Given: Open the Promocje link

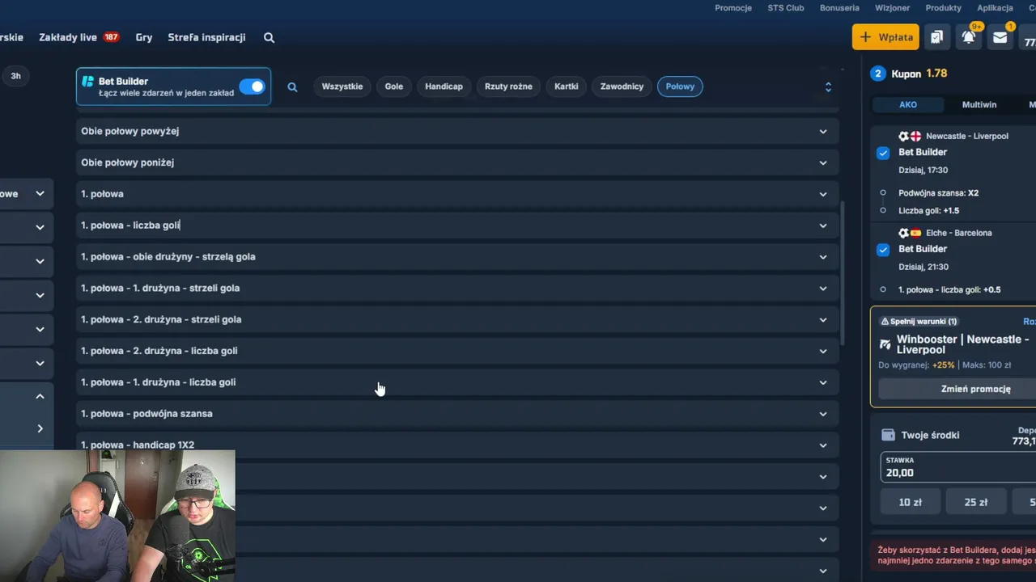Looking at the screenshot, I should pos(733,8).
